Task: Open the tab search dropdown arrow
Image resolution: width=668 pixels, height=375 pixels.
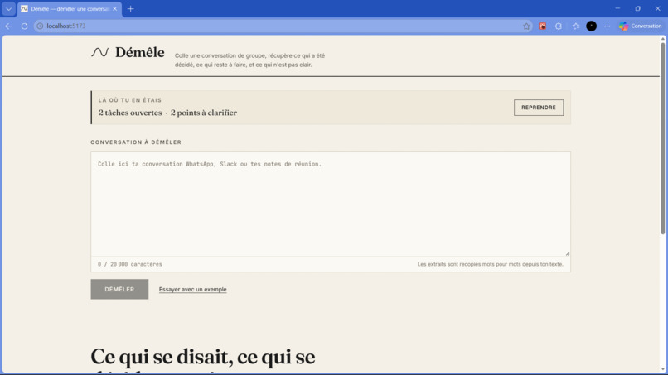Action: tap(8, 8)
